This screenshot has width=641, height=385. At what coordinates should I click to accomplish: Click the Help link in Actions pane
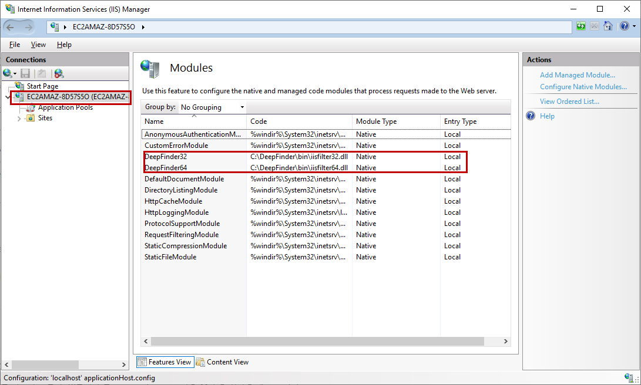pyautogui.click(x=547, y=116)
